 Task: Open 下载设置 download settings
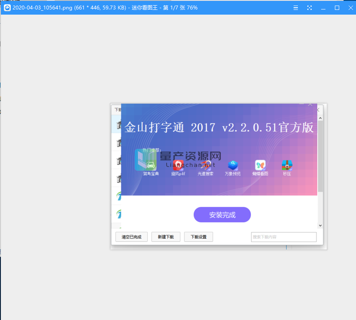click(198, 237)
